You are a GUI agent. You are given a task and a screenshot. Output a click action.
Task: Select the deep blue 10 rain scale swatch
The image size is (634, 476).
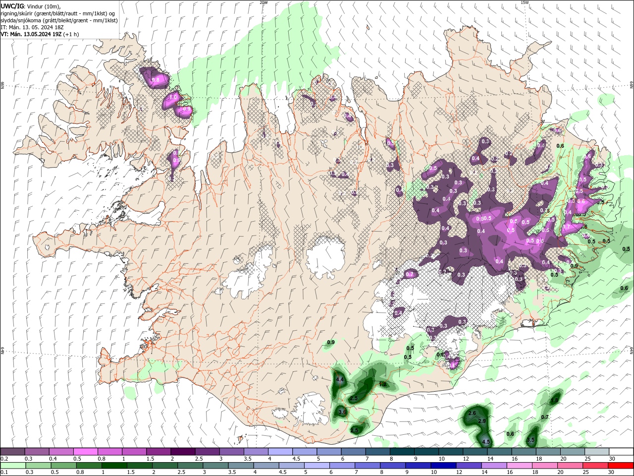(443, 466)
